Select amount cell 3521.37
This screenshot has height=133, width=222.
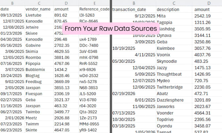coord(66,100)
